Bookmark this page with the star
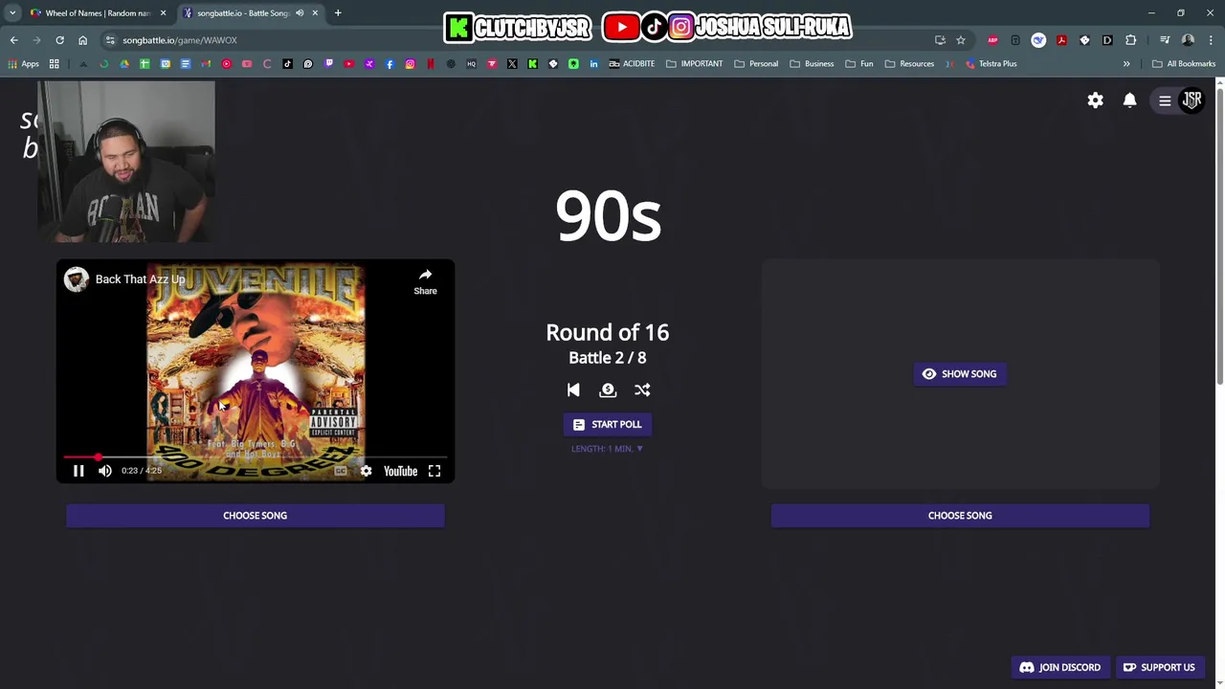 (961, 40)
